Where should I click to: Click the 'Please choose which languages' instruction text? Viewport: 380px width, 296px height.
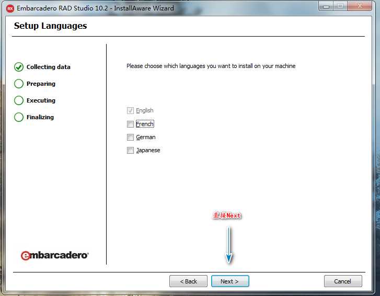point(211,66)
